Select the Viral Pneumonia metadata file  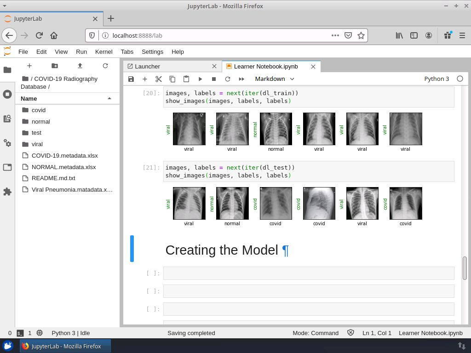(x=67, y=189)
